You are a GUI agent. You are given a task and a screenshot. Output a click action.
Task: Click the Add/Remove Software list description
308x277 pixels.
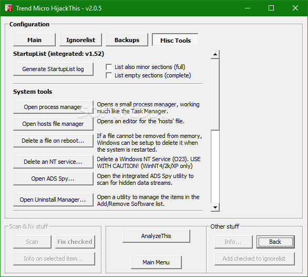[x=148, y=201]
